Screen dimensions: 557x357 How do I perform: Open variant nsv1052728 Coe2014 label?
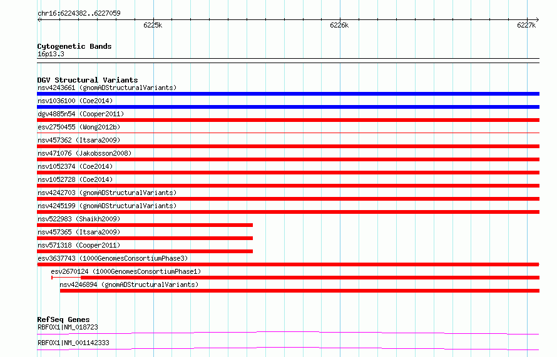[75, 179]
